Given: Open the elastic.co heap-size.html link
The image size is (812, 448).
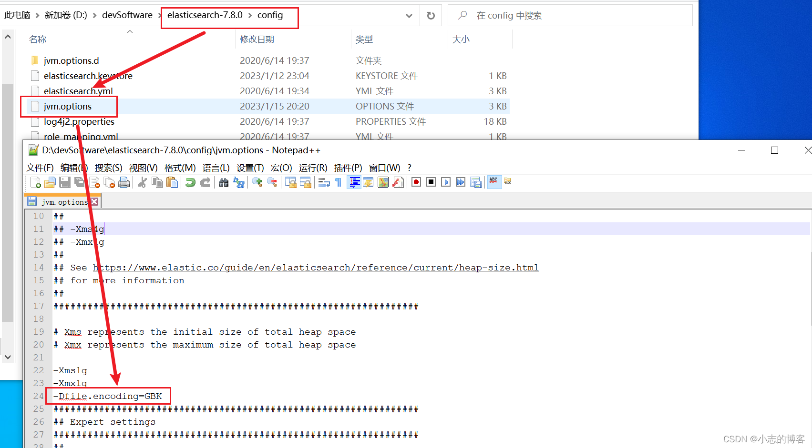Looking at the screenshot, I should [316, 268].
